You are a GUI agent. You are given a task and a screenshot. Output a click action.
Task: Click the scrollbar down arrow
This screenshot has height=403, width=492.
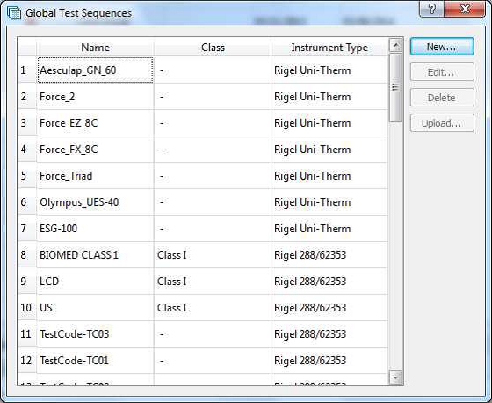pyautogui.click(x=395, y=377)
